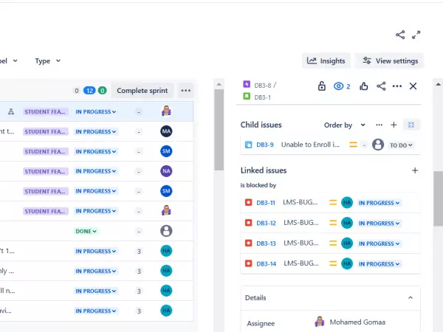
Task: Click the backlog list scrollbar thumb
Action: (x=219, y=130)
